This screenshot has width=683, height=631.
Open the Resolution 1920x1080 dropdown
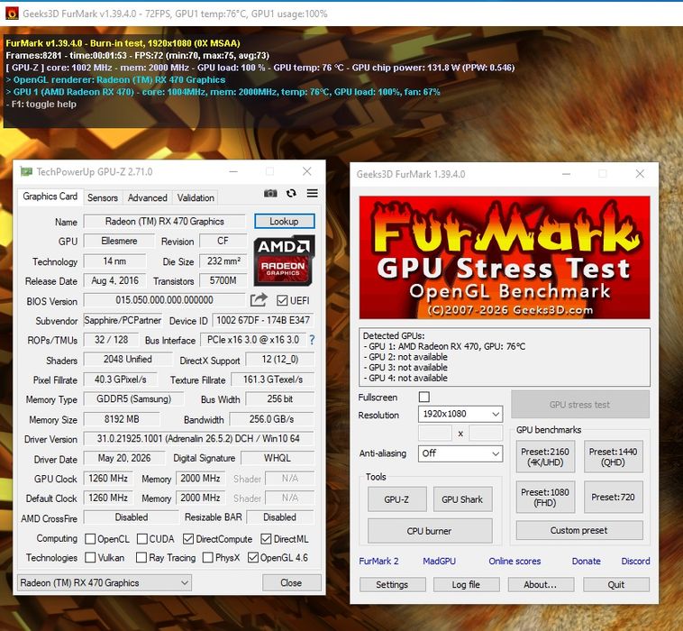tap(460, 414)
